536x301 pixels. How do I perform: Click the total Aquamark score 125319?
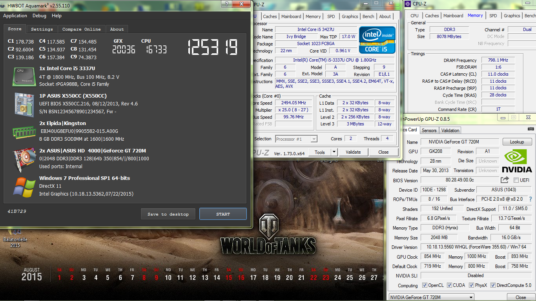212,48
